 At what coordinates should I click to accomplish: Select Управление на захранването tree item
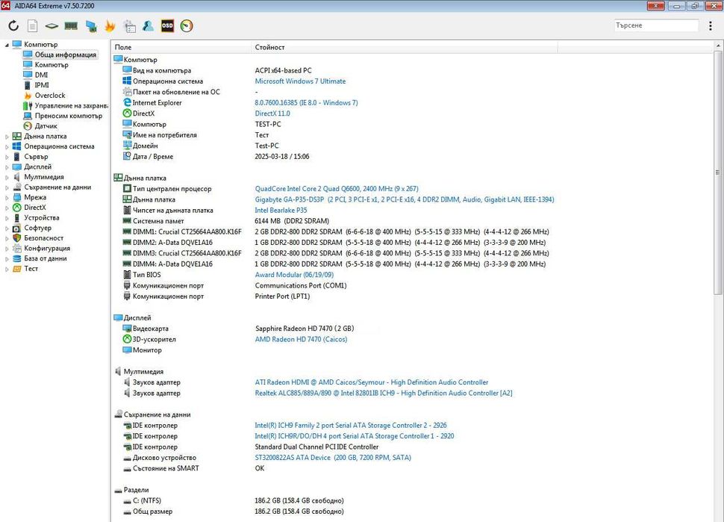click(x=71, y=105)
